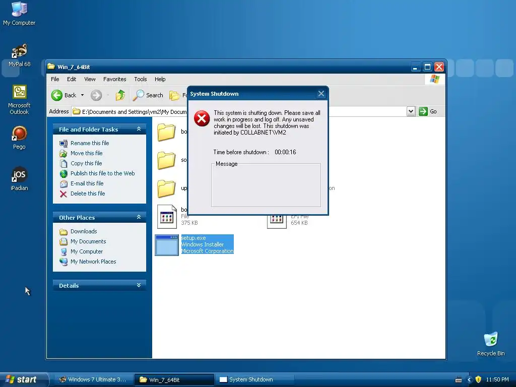Open the Back history dropdown arrow
This screenshot has width=516, height=387.
click(x=82, y=95)
